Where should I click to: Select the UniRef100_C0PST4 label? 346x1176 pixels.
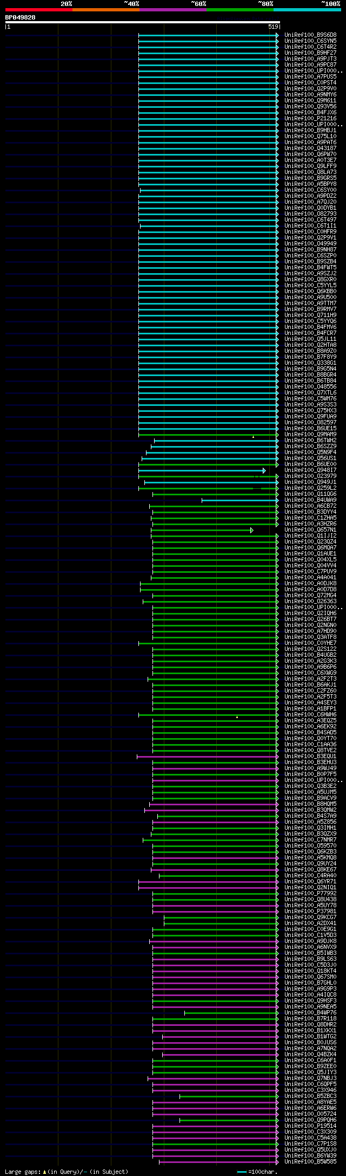click(310, 82)
